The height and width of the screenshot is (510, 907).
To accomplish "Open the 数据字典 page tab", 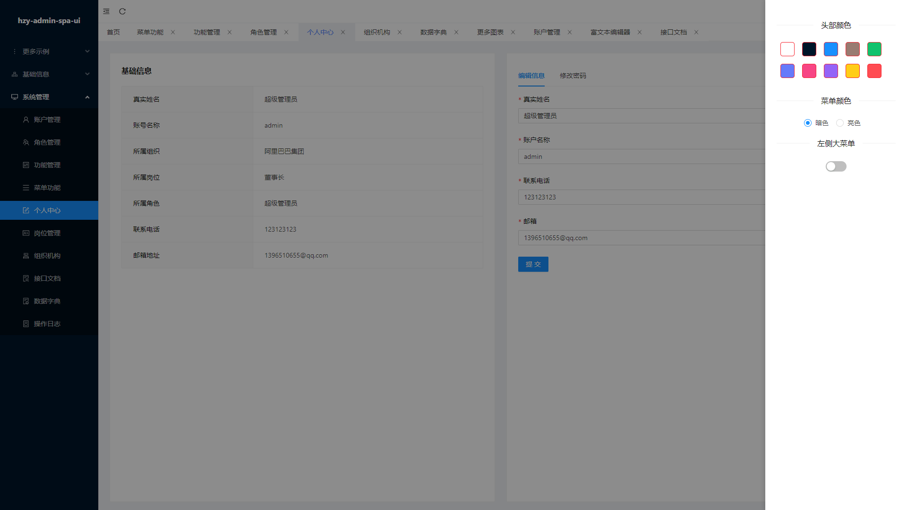I will pos(433,32).
